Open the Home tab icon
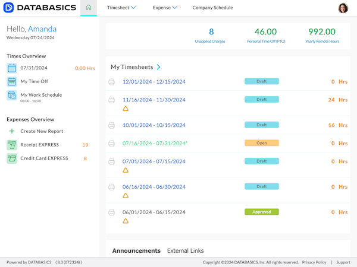This screenshot has height=267, width=357. click(89, 8)
